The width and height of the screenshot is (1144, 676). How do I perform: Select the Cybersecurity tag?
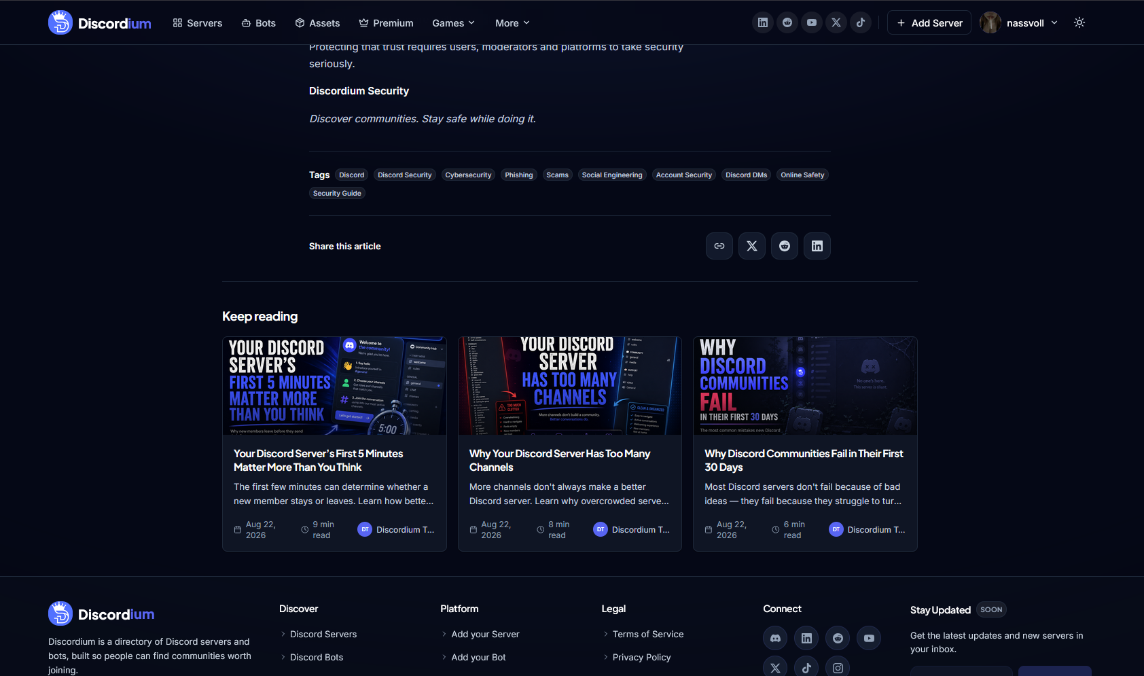point(468,175)
